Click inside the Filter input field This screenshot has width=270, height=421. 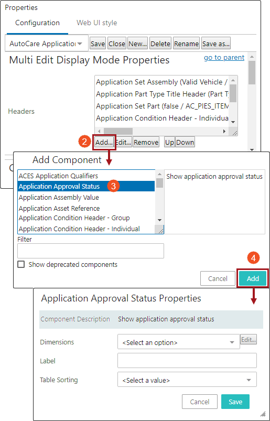pos(91,251)
